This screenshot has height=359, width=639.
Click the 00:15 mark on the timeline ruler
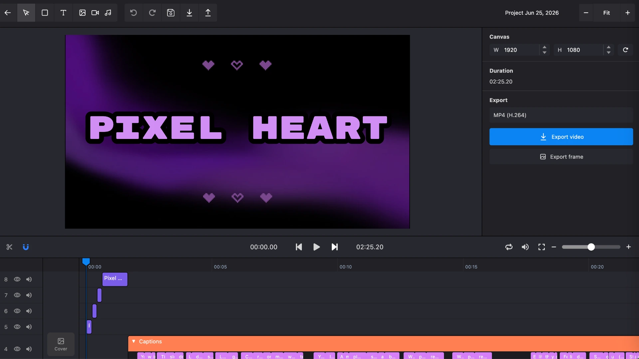point(471,267)
